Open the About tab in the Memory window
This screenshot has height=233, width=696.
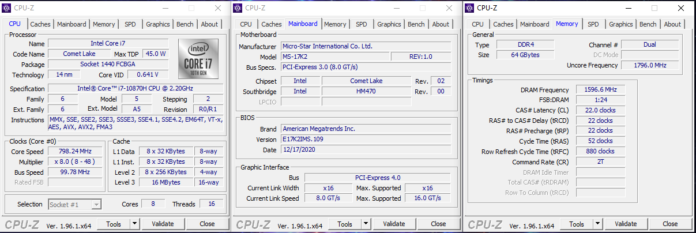tap(672, 24)
